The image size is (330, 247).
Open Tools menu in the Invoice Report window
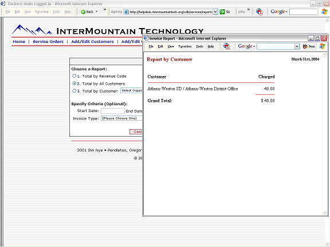pyautogui.click(x=199, y=46)
